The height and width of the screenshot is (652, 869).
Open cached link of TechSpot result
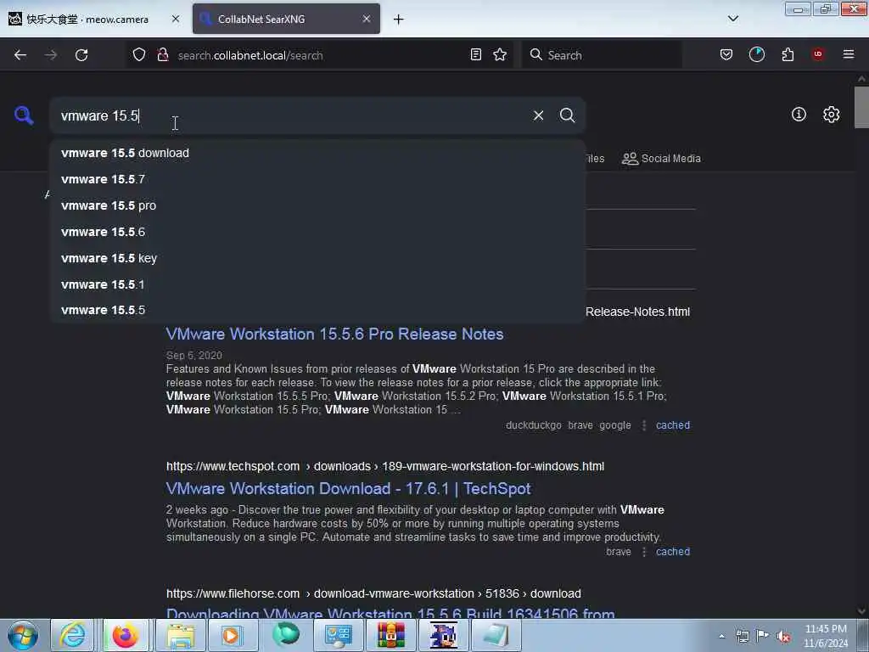673,552
